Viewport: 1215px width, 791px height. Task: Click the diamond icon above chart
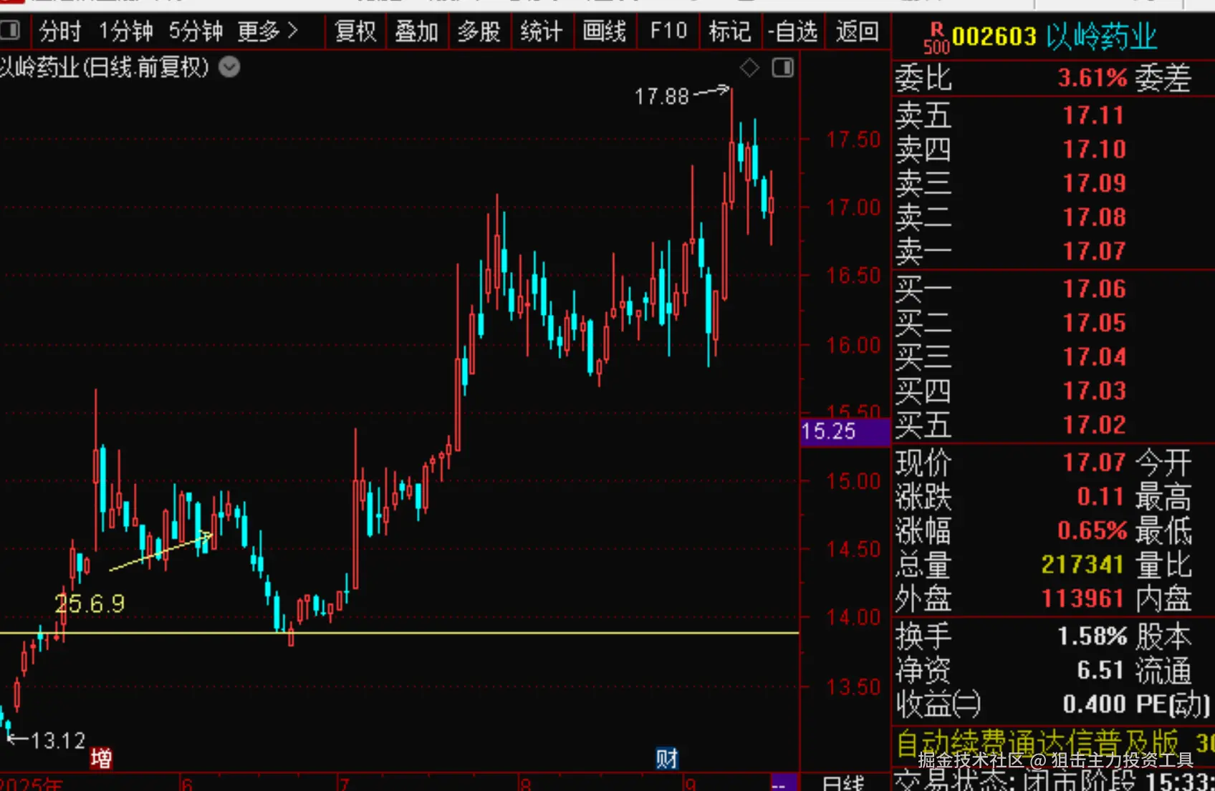click(749, 68)
